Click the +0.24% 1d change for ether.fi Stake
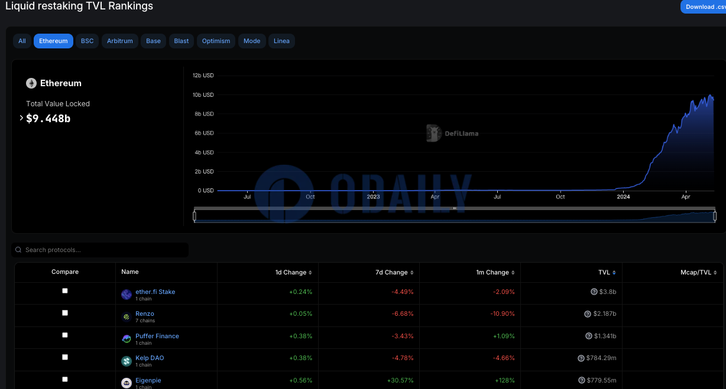 (301, 292)
